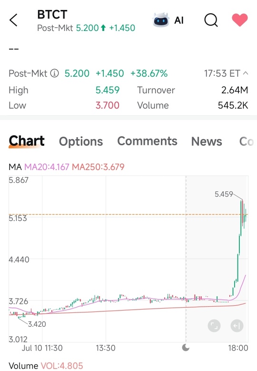
Task: Click the 5.459 high price marker
Action: (x=224, y=194)
